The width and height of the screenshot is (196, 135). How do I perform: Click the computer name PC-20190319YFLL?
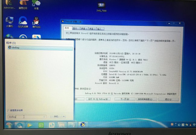(117, 56)
